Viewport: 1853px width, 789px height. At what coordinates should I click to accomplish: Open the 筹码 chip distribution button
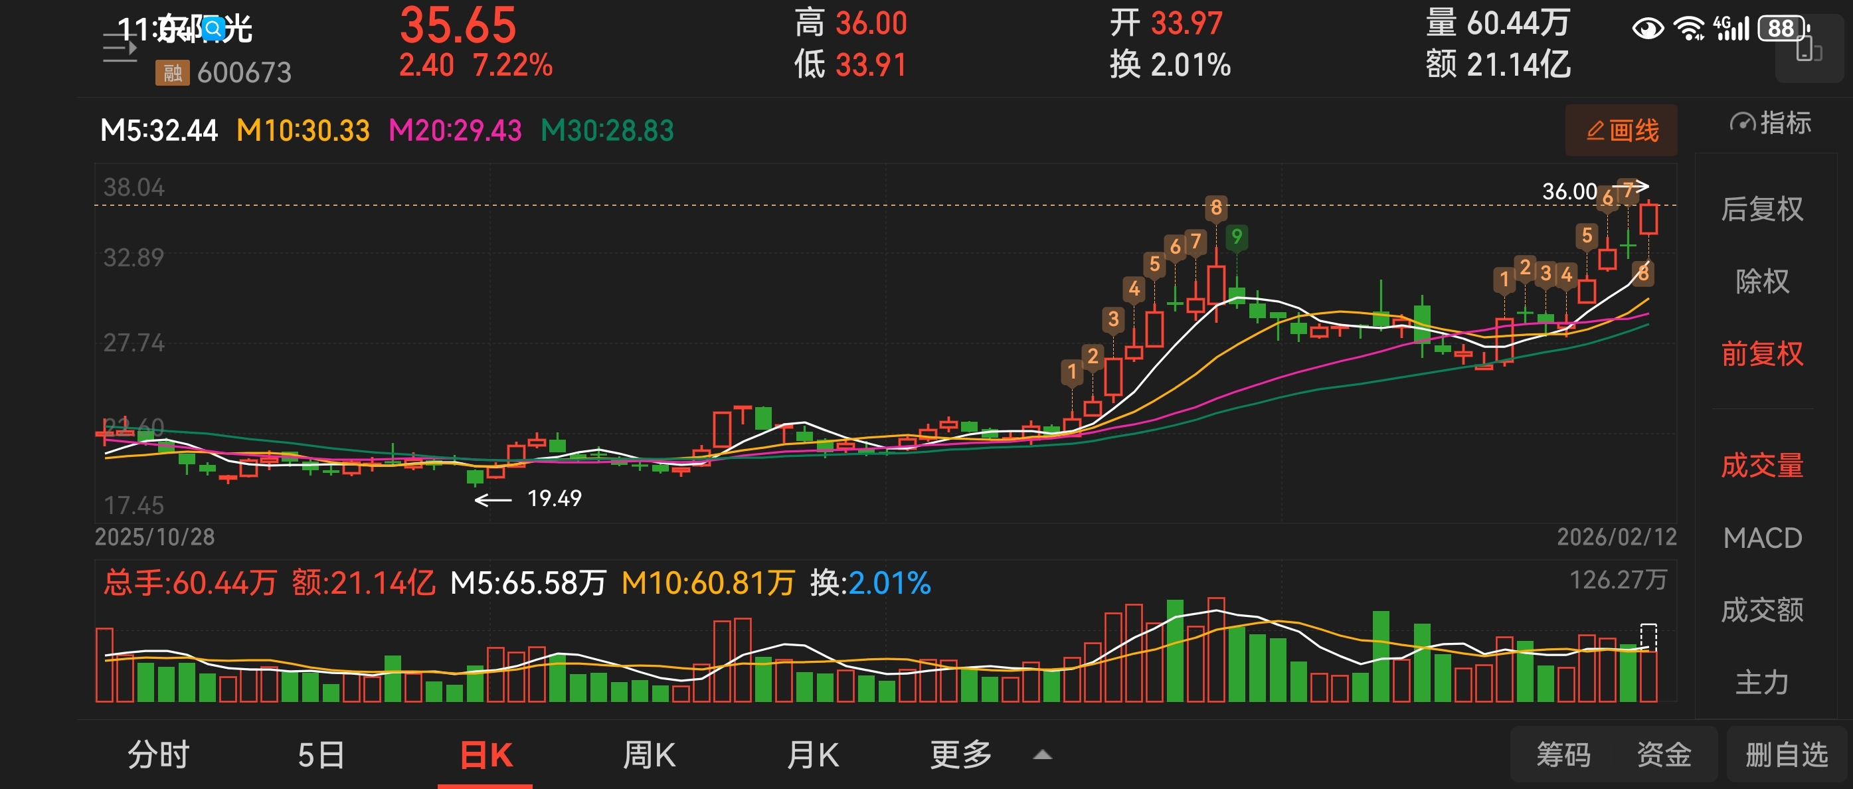1563,754
